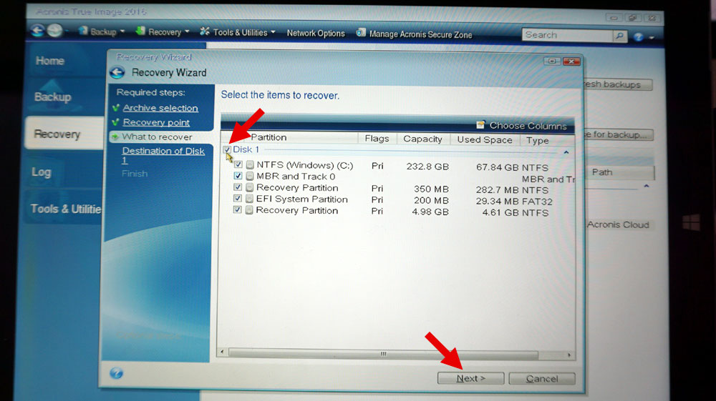Image resolution: width=716 pixels, height=401 pixels.
Task: Select Home in the sidebar
Action: click(50, 61)
